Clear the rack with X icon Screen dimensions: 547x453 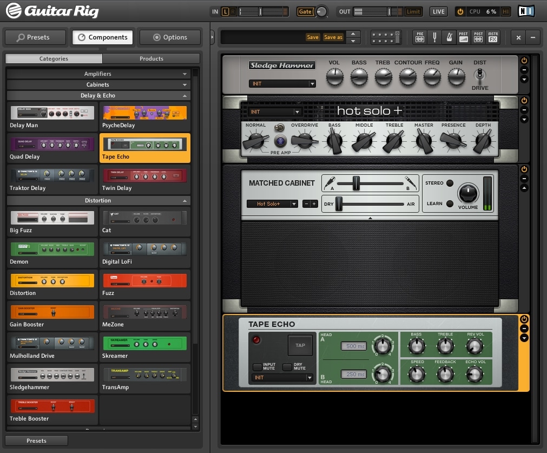[x=518, y=37]
